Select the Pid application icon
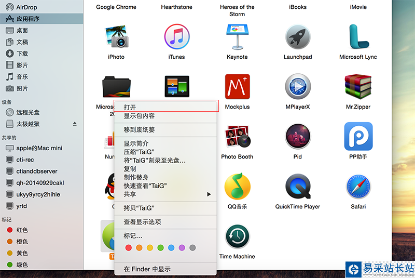Viewport: 415px width, 278px height. point(298,136)
